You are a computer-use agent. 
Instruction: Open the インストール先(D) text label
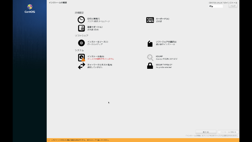(95, 56)
